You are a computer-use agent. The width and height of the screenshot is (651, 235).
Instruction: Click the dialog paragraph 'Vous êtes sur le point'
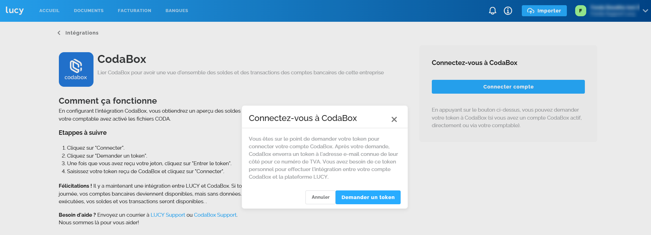click(323, 158)
